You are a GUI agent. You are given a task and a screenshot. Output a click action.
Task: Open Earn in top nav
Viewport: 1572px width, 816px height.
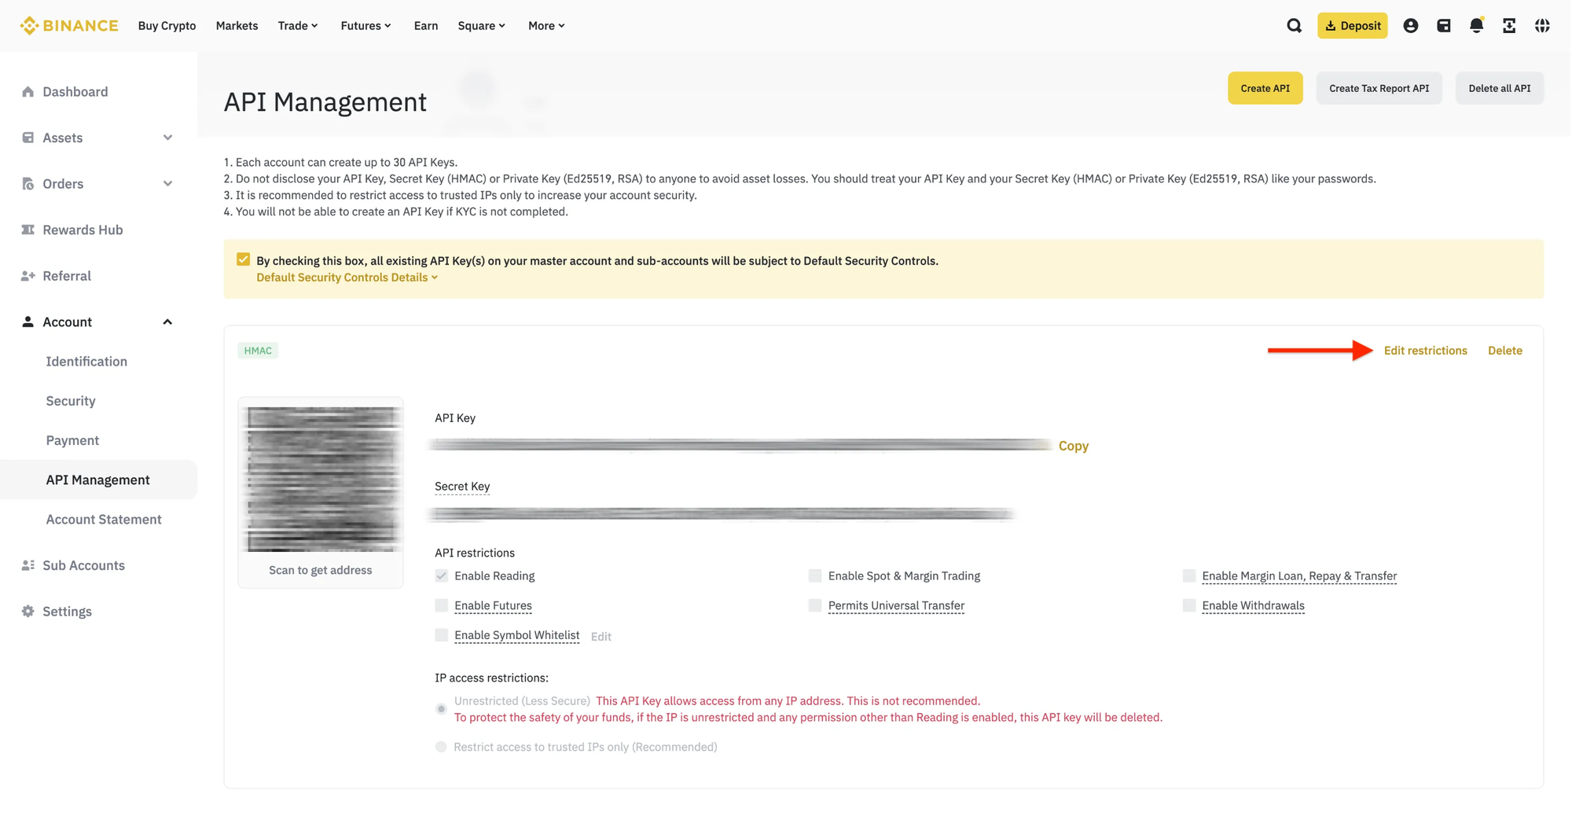tap(426, 26)
